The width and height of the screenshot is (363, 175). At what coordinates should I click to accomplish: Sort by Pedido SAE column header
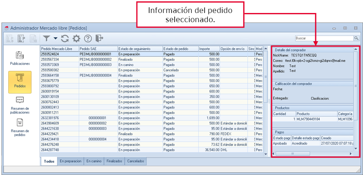click(98, 49)
